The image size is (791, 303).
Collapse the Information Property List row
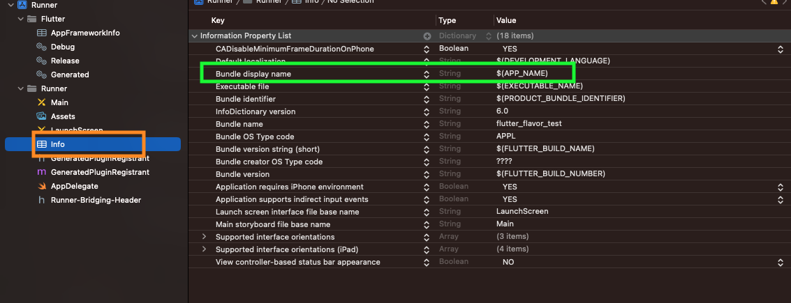tap(194, 36)
